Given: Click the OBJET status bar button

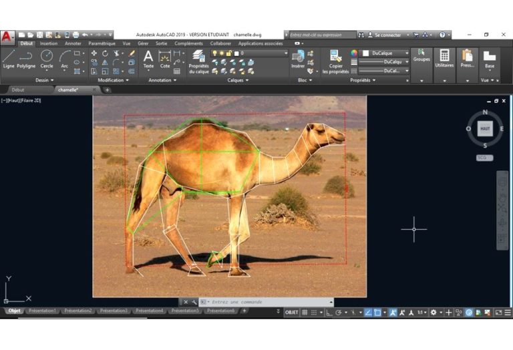Looking at the screenshot, I should [x=291, y=313].
